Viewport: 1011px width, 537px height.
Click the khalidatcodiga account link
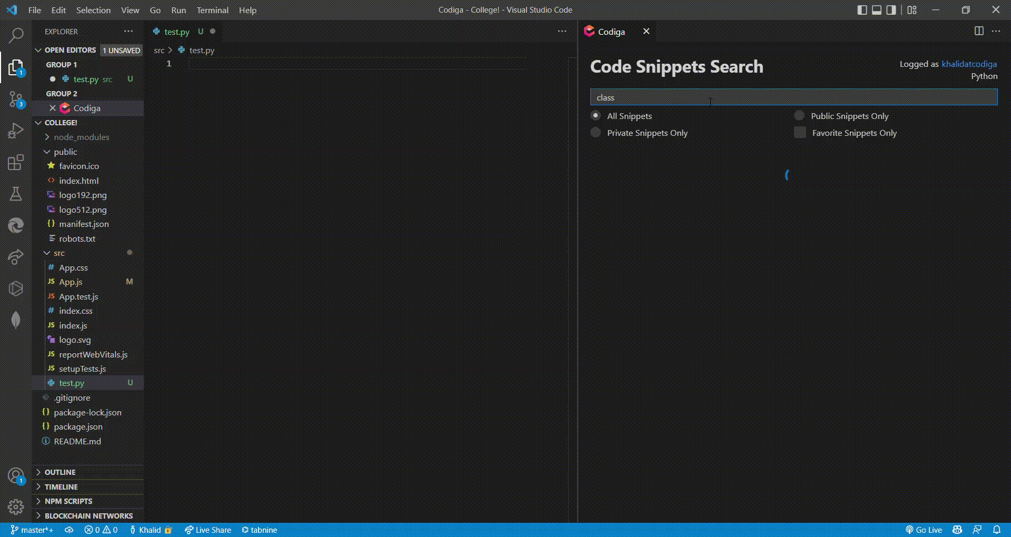coord(969,64)
